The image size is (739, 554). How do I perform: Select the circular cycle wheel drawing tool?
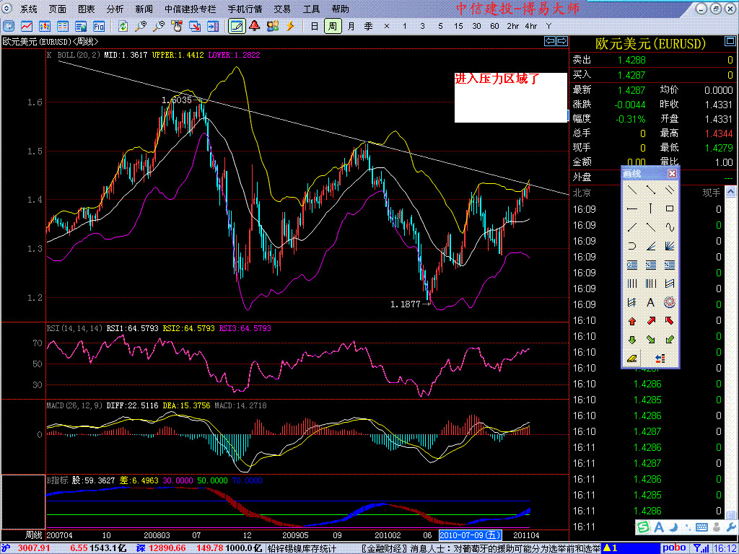[x=669, y=302]
